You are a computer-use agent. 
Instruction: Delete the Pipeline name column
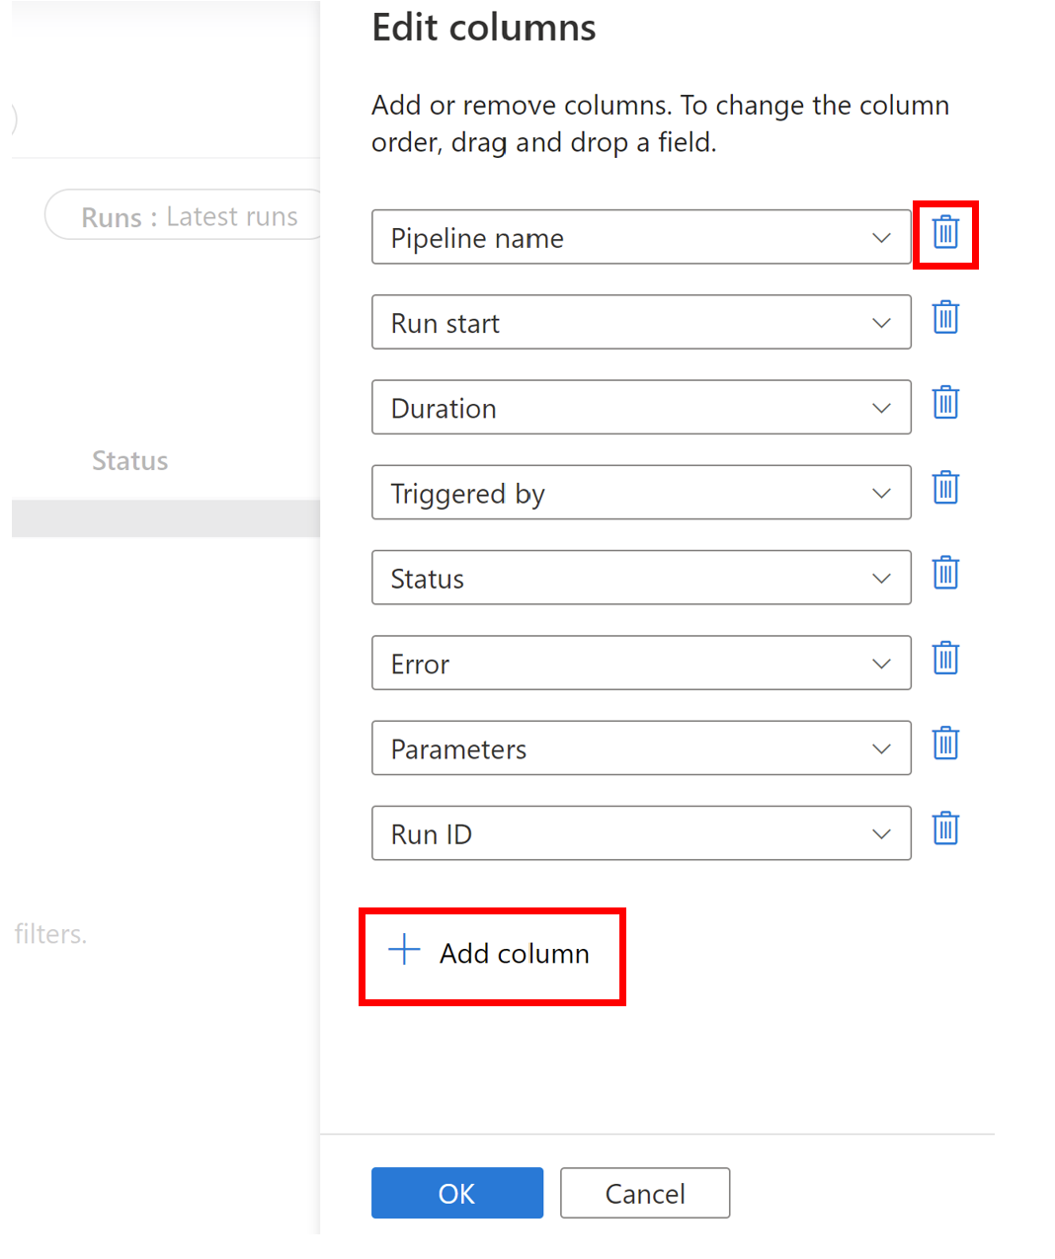point(945,233)
